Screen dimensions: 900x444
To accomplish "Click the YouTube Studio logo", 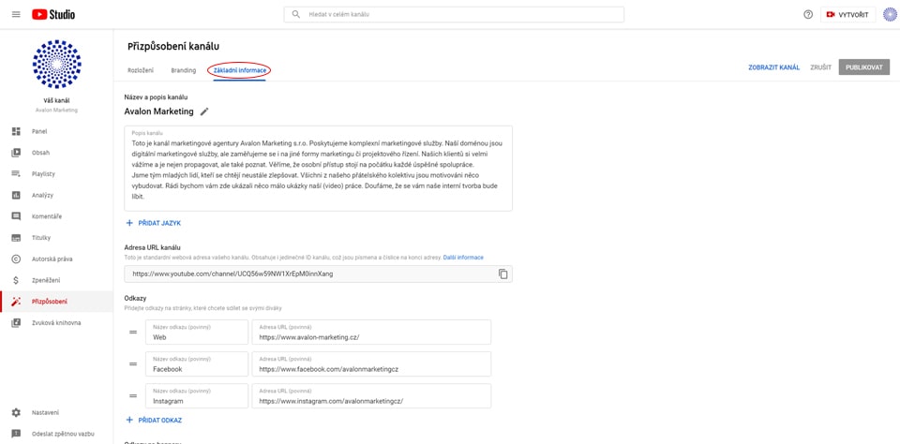I will (53, 14).
